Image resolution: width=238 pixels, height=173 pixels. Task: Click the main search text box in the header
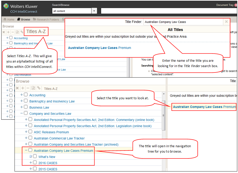tap(169, 11)
